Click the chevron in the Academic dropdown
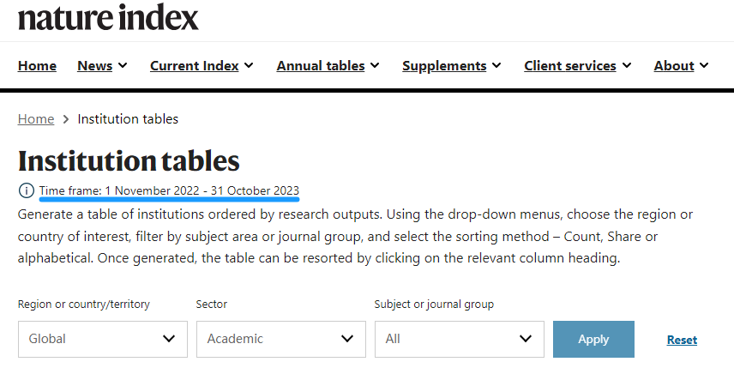734x374 pixels. 347,339
